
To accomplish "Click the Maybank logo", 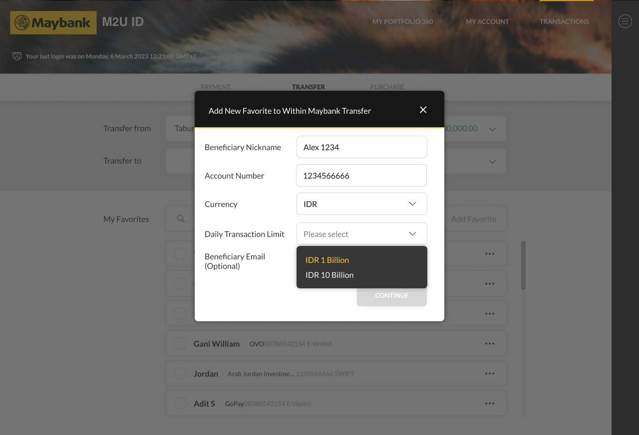I will (x=53, y=22).
